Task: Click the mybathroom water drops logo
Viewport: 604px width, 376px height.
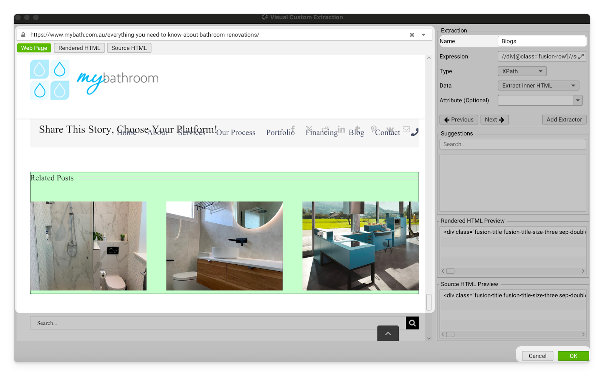Action: pos(50,80)
